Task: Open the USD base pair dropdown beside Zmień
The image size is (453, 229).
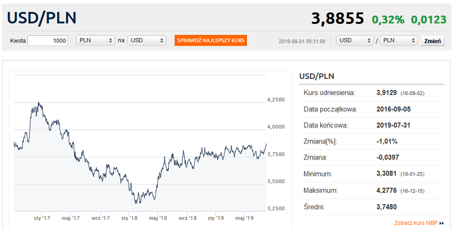Action: point(355,40)
